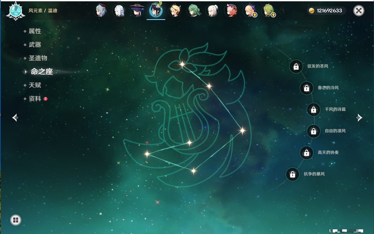The image size is (374, 234).
Task: Click the Mora coin icon
Action: click(x=312, y=11)
